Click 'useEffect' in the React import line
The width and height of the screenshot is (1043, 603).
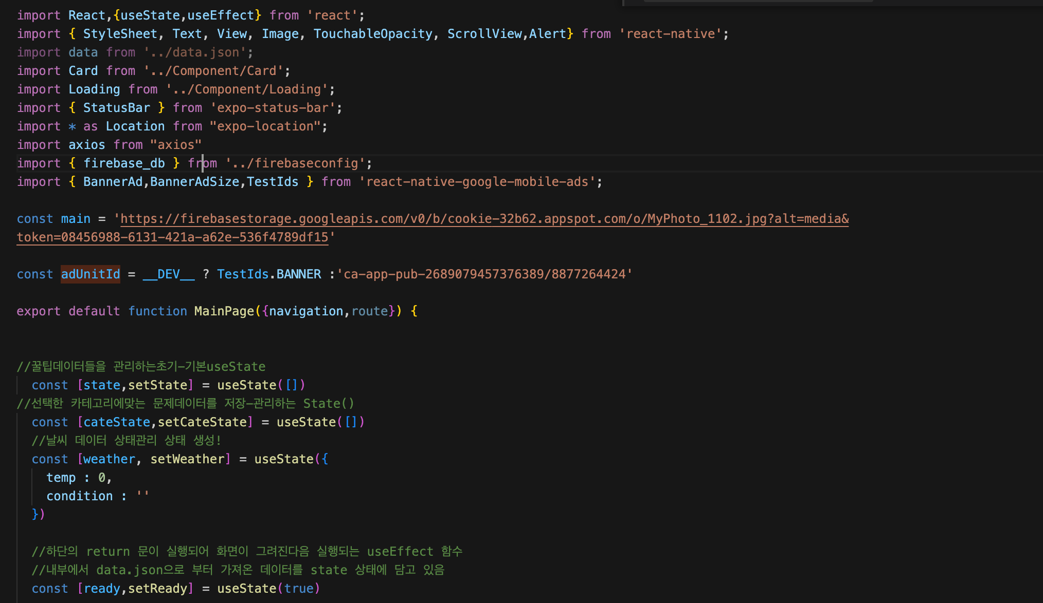tap(221, 15)
